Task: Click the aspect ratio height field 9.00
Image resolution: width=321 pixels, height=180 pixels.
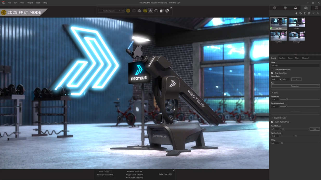Action: click(286, 79)
